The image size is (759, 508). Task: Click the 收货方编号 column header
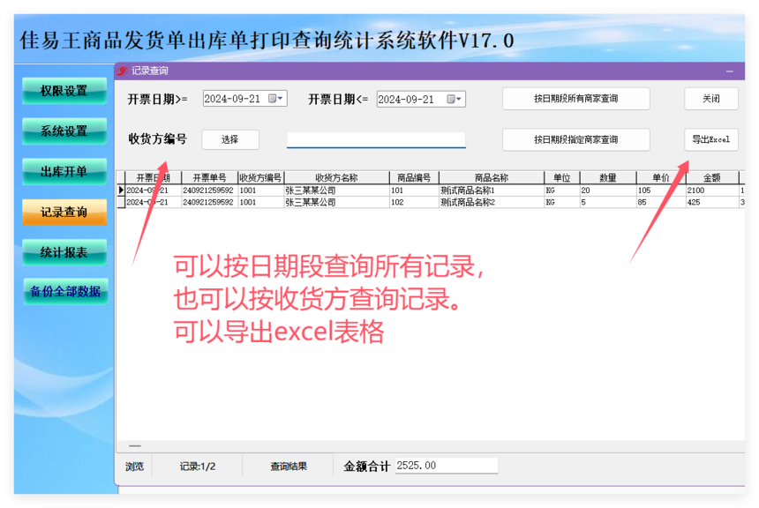pyautogui.click(x=260, y=177)
